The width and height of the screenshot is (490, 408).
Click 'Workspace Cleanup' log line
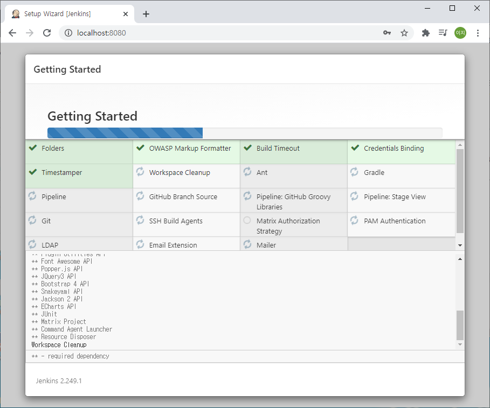point(59,344)
